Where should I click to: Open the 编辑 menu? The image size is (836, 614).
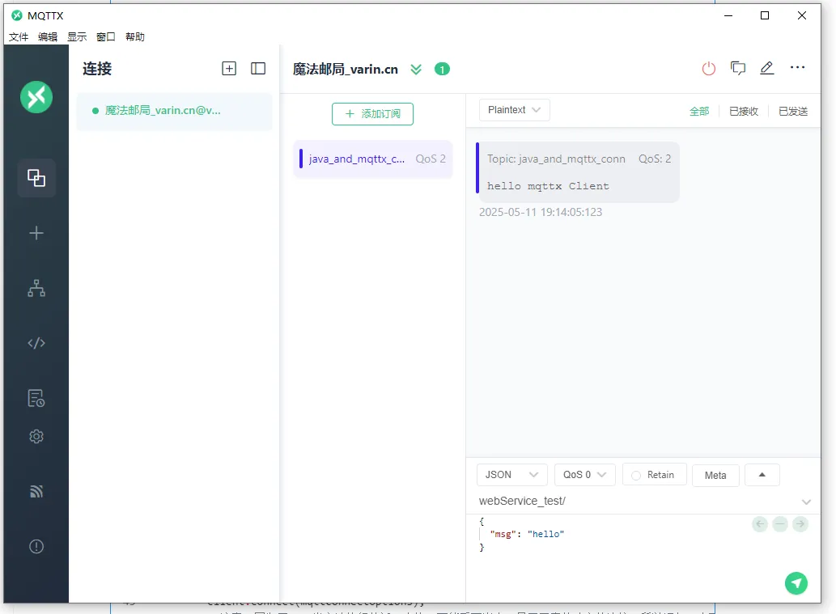point(48,36)
